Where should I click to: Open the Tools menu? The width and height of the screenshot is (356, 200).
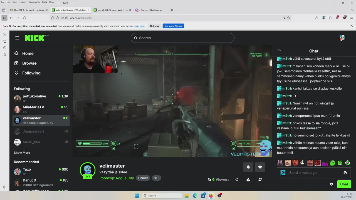[x=44, y=2]
